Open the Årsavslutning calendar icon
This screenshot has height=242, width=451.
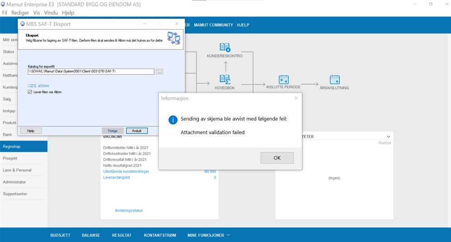point(335,79)
